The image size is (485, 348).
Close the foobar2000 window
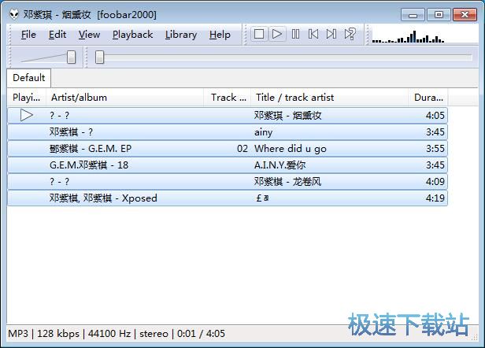[465, 14]
